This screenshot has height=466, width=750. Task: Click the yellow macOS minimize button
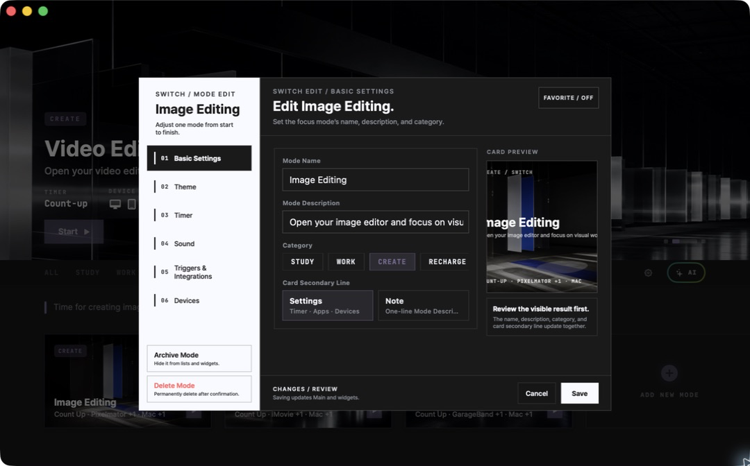click(x=27, y=11)
